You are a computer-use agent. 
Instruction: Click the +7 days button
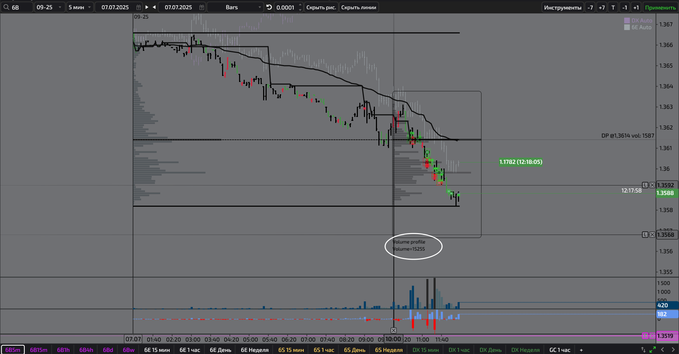[602, 7]
